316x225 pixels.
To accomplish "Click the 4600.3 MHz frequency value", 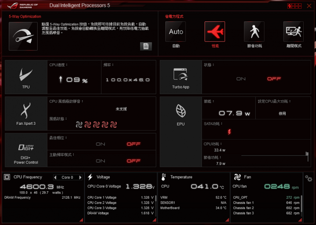I will tap(42, 187).
